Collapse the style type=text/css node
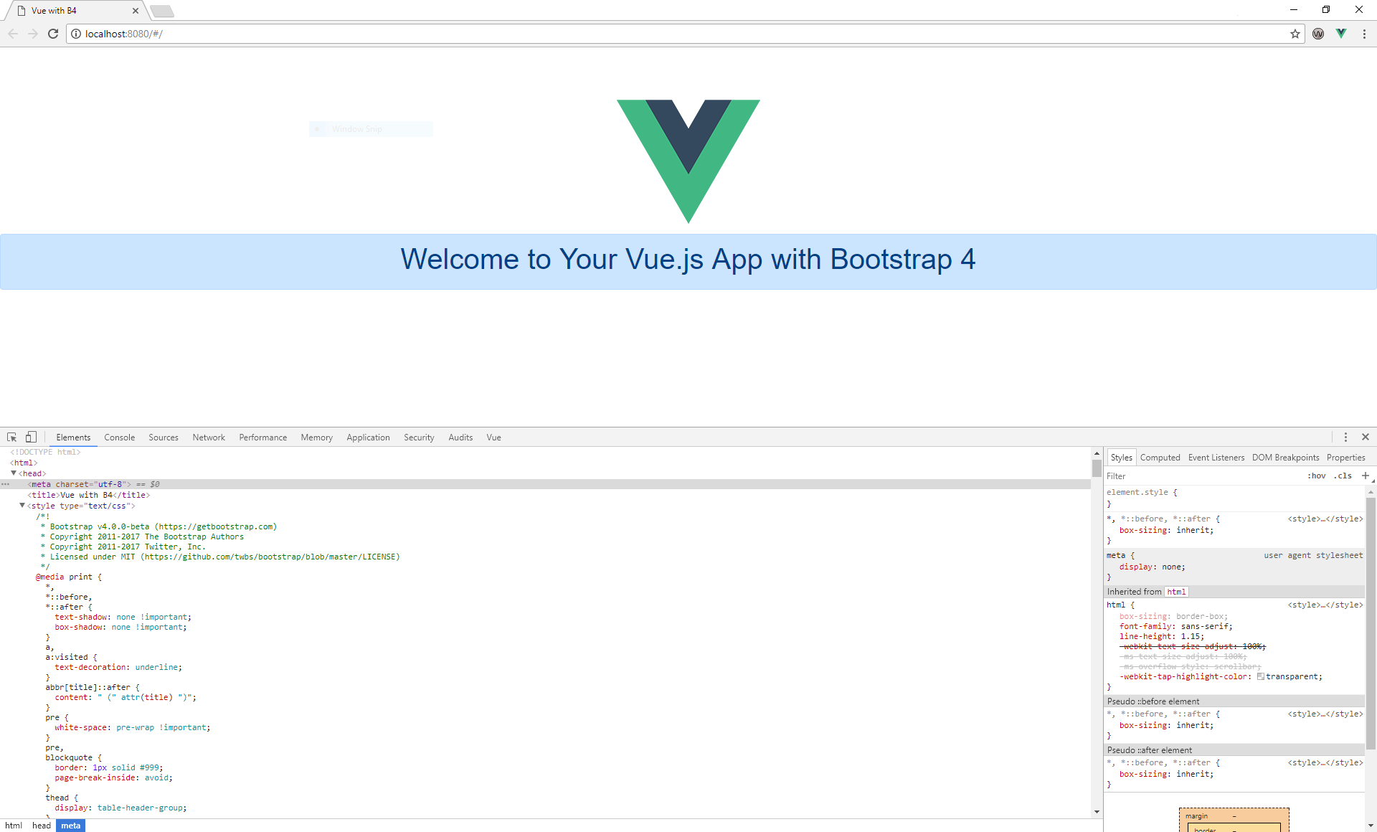Viewport: 1377px width, 832px height. click(x=22, y=506)
